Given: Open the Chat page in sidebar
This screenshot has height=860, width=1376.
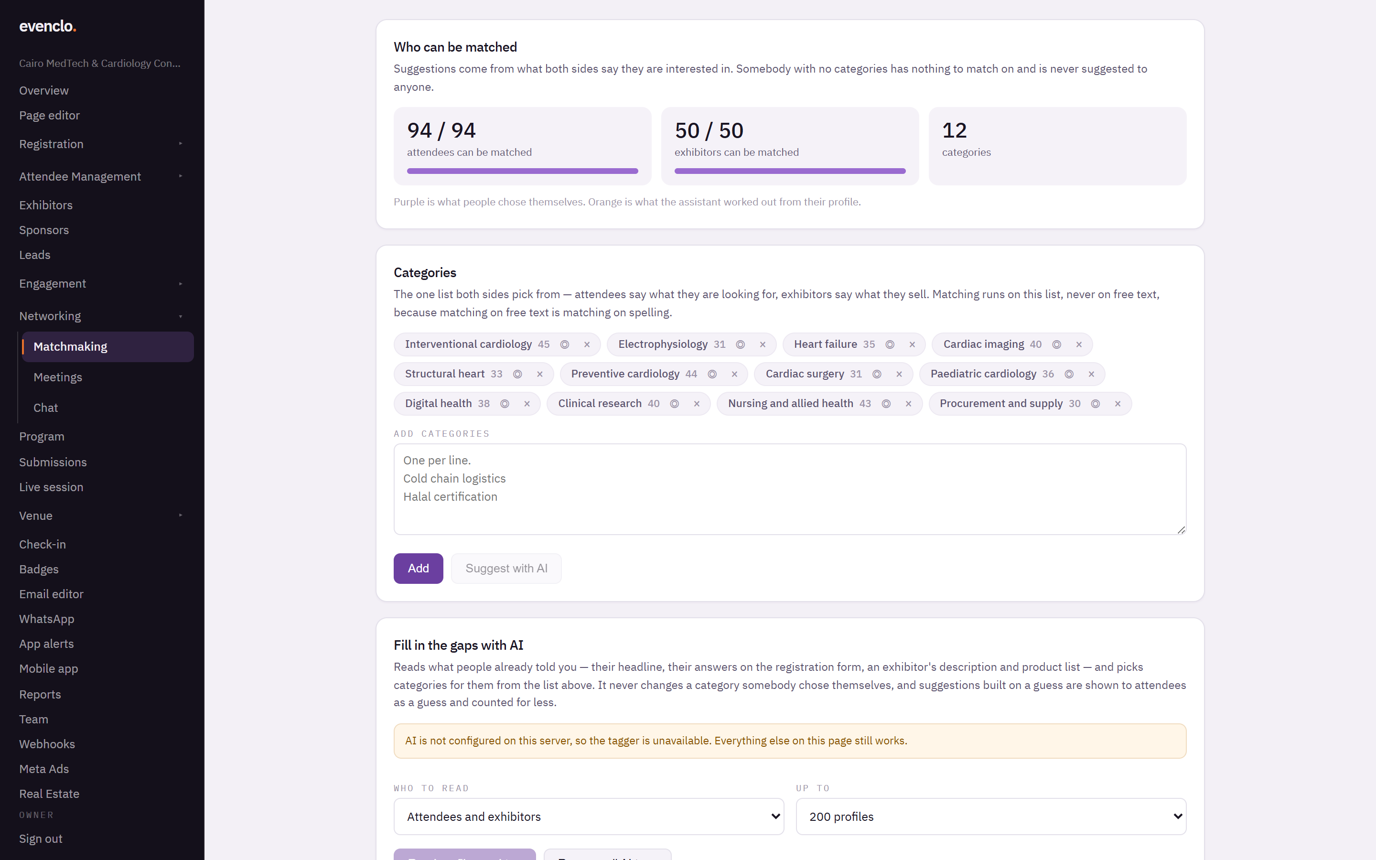Looking at the screenshot, I should click(108, 408).
